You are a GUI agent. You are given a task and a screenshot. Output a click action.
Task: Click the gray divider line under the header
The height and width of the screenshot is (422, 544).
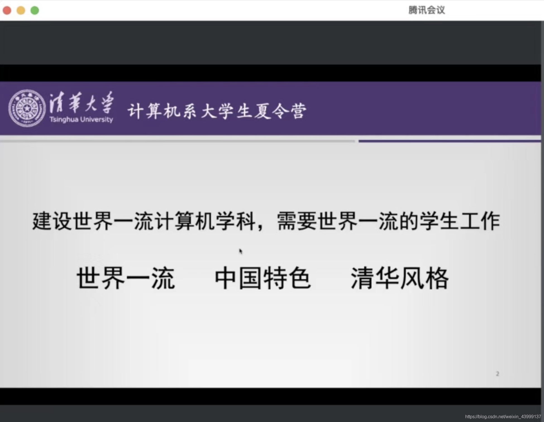(177, 141)
